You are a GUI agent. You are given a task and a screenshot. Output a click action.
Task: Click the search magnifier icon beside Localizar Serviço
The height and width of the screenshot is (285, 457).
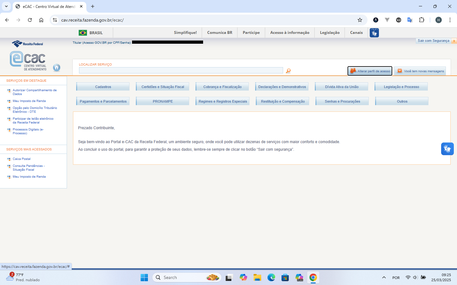click(288, 71)
